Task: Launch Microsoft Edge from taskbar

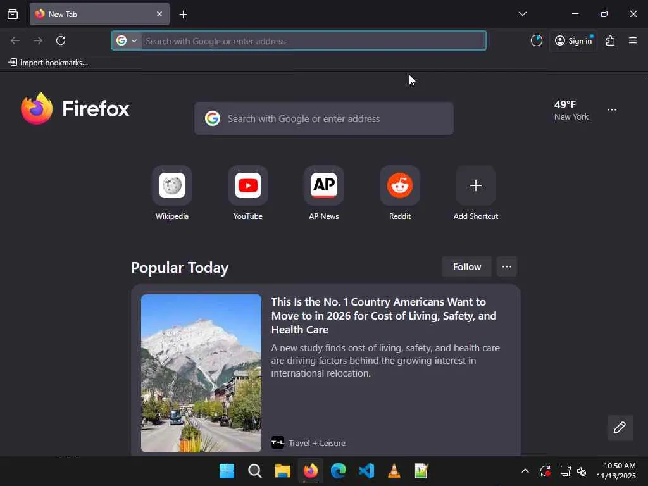Action: 339,471
